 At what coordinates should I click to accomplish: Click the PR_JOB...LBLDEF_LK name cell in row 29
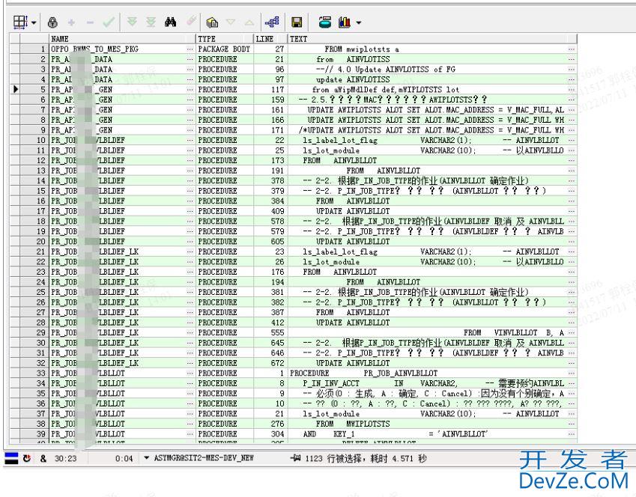tap(123, 332)
